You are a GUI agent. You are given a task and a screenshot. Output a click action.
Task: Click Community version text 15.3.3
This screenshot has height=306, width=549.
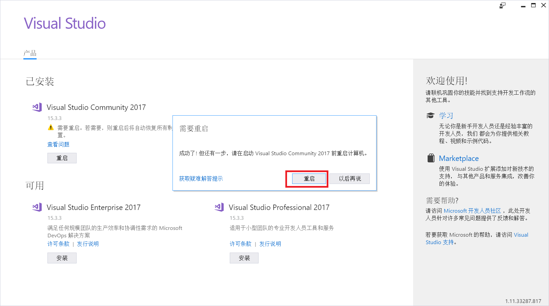[55, 118]
